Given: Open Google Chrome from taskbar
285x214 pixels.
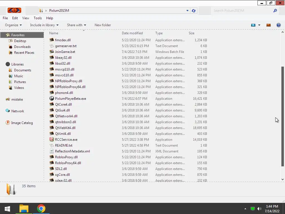Looking at the screenshot, I should coord(41,208).
